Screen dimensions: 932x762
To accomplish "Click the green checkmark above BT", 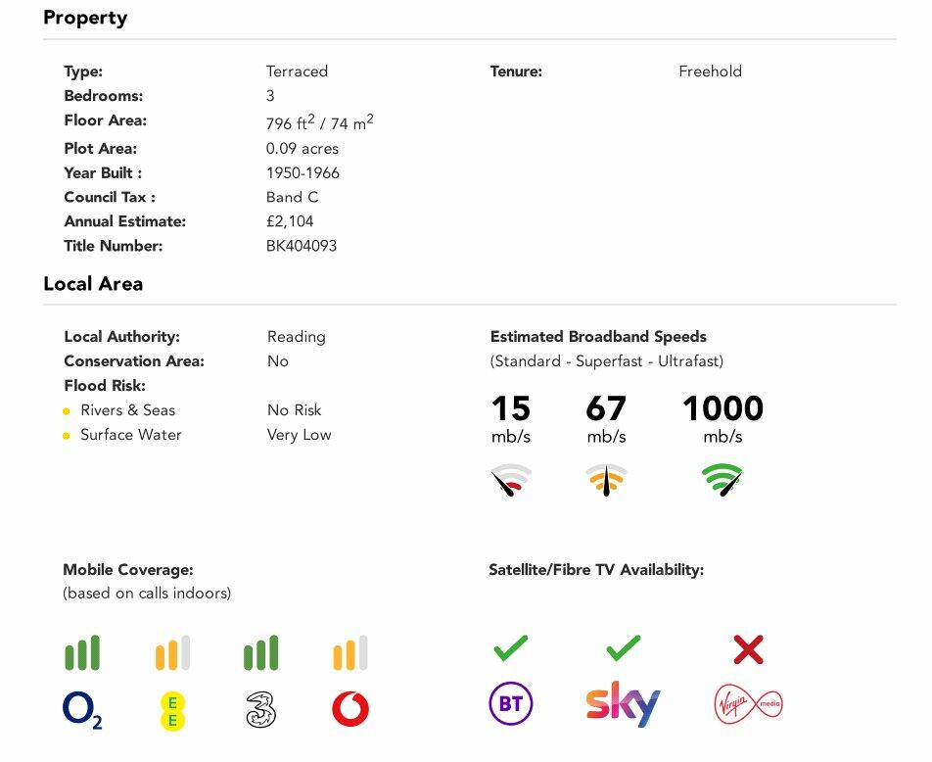I will (x=510, y=647).
